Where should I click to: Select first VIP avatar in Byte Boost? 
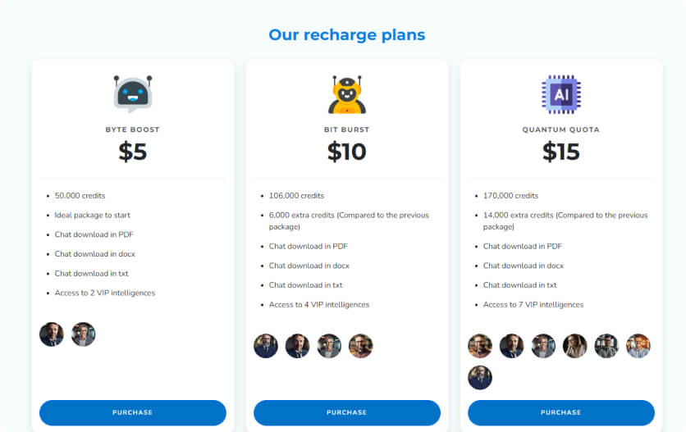[x=52, y=334]
